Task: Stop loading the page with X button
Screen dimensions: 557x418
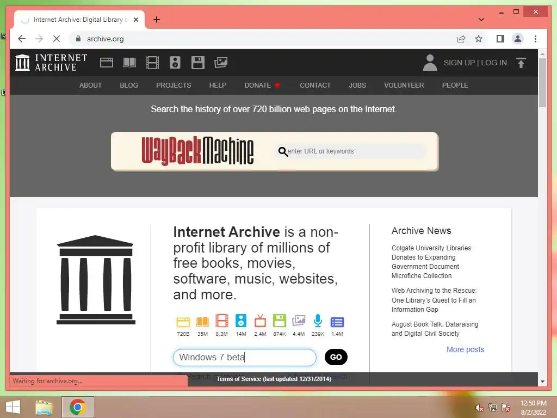Action: pyautogui.click(x=57, y=39)
